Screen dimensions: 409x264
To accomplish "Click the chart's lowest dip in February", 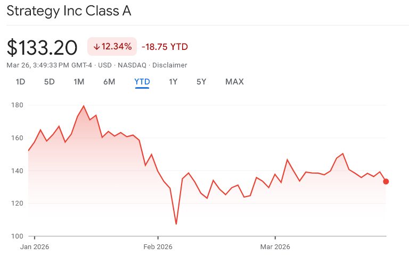I will (x=176, y=224).
